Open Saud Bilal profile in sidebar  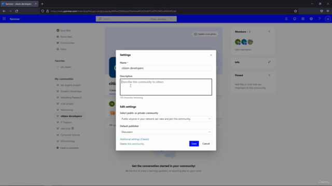65,30
